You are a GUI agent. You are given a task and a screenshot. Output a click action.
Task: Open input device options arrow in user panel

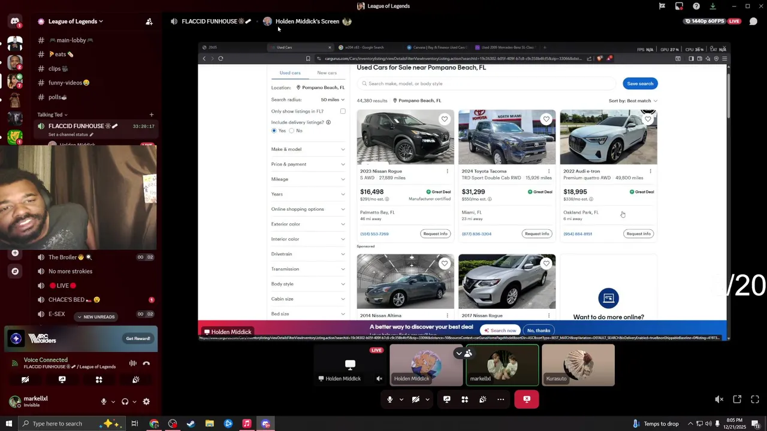(113, 402)
